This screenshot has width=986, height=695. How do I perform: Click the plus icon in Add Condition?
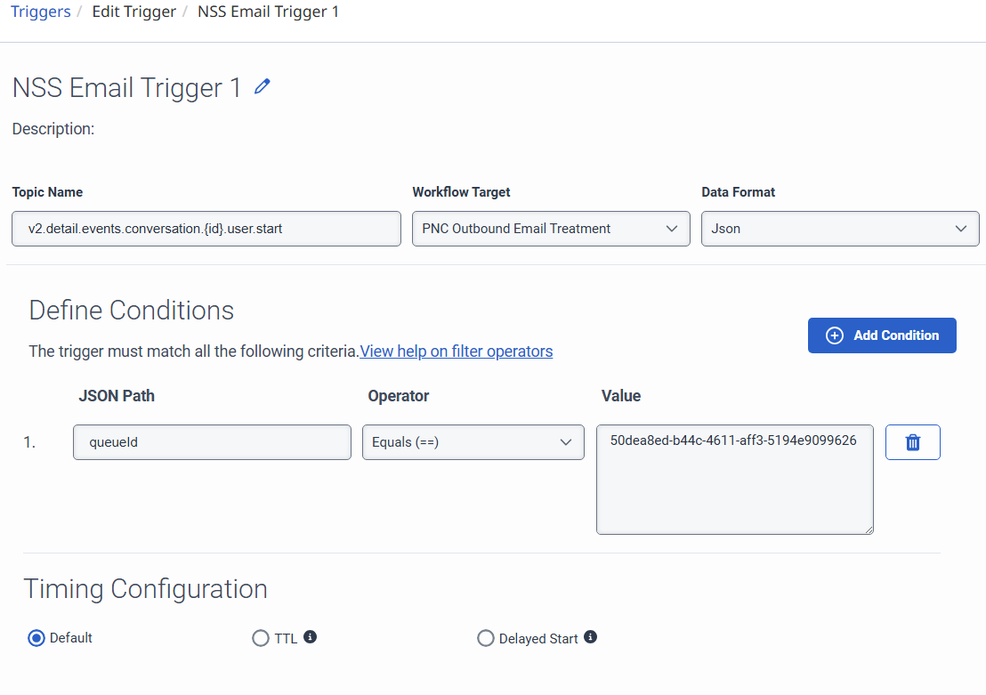(x=835, y=335)
